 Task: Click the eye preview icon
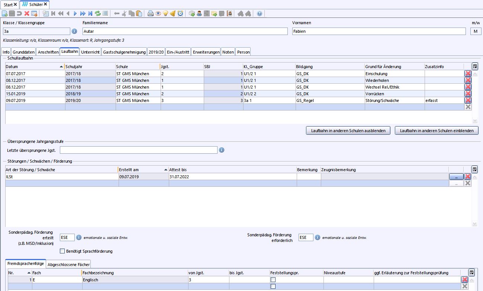point(158,13)
